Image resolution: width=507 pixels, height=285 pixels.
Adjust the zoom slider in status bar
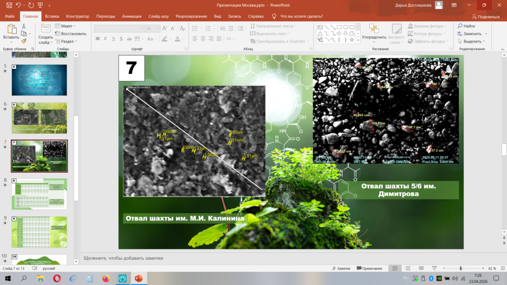click(461, 268)
